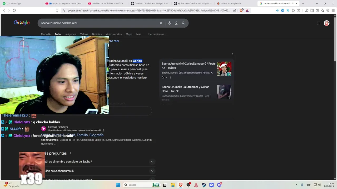Open three-dot menu on the X Twitter result
This screenshot has width=337, height=189.
(x=170, y=77)
